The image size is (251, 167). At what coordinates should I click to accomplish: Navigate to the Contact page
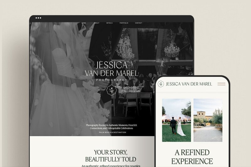[x=138, y=23]
